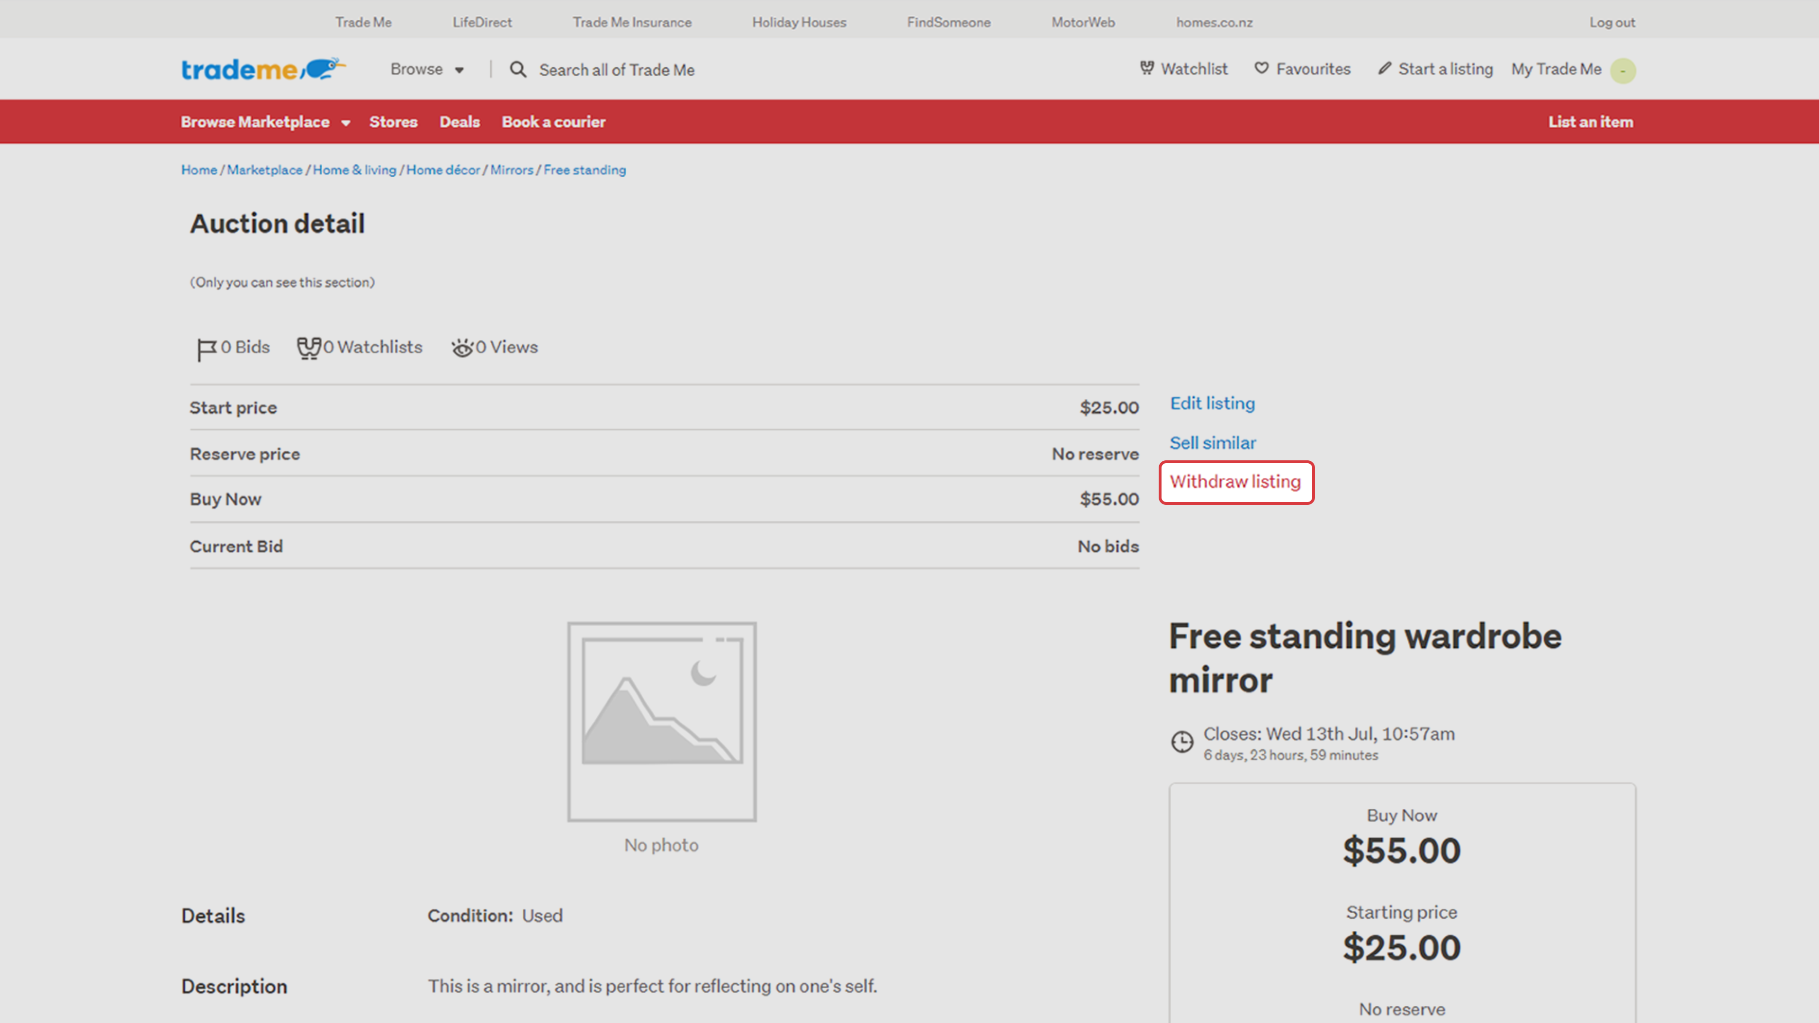
Task: Click Withdraw listing
Action: 1235,482
